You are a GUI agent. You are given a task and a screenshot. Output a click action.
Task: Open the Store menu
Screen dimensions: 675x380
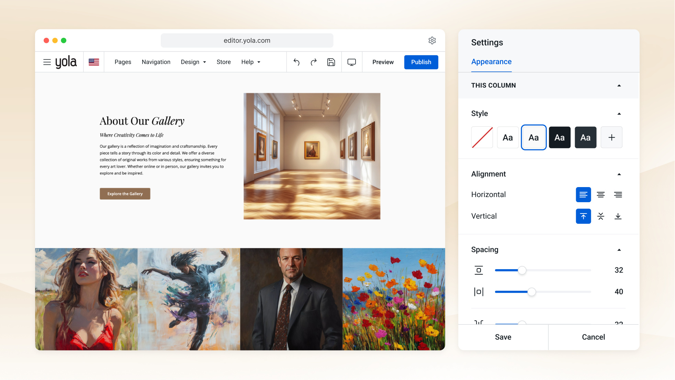pos(224,62)
